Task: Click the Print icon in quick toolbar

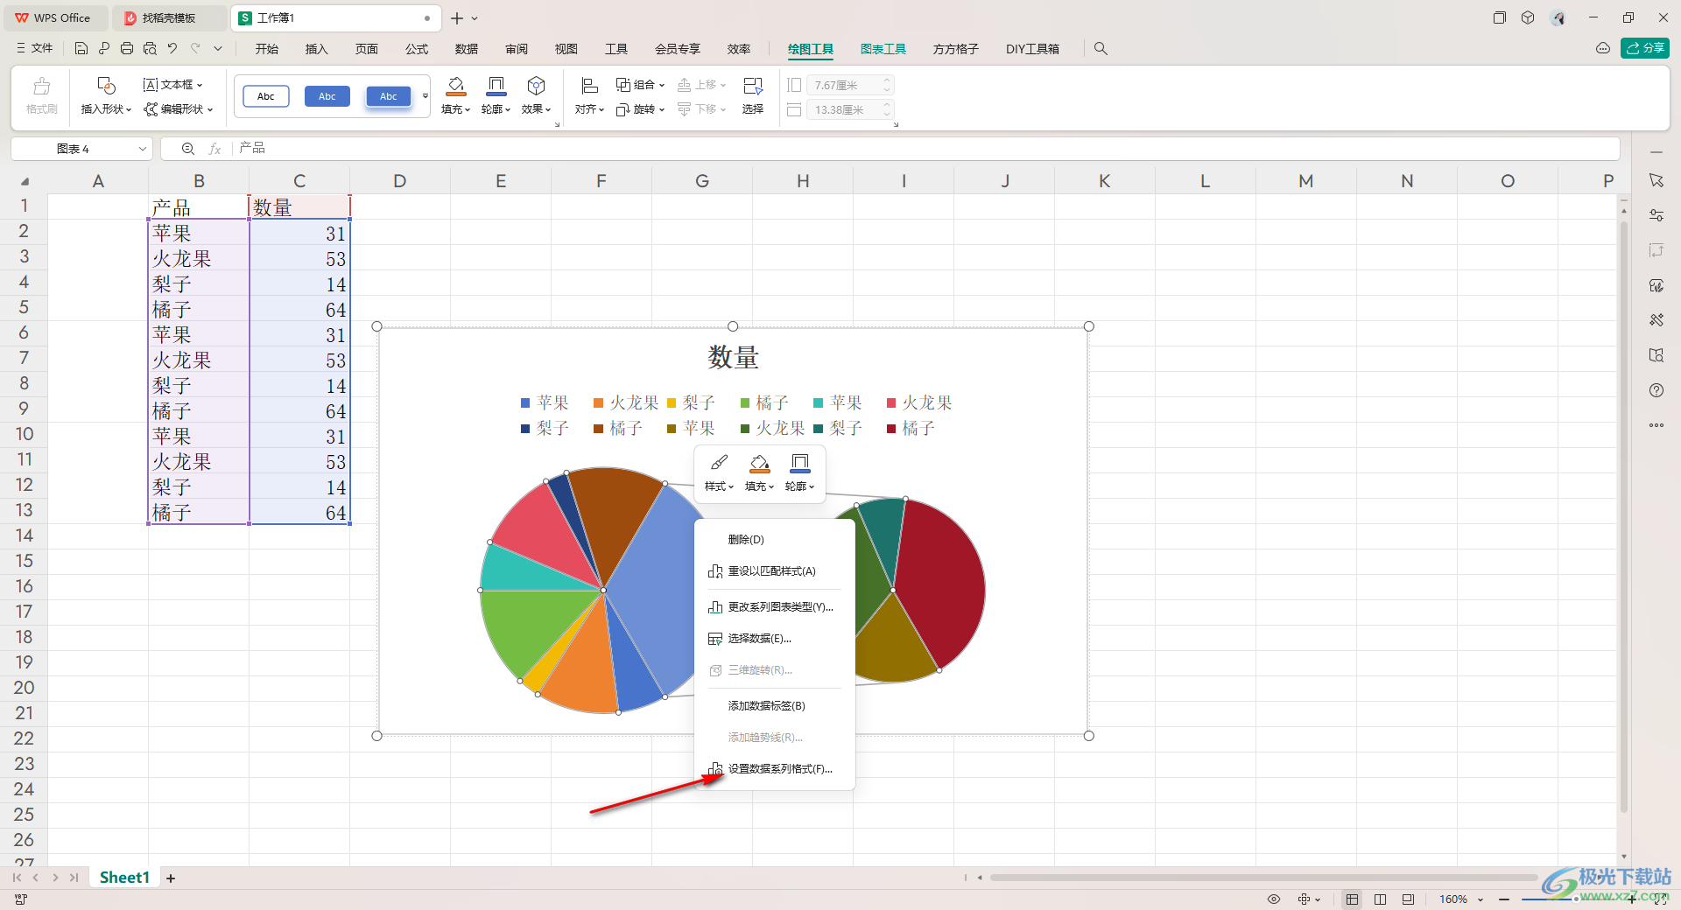Action: (127, 49)
